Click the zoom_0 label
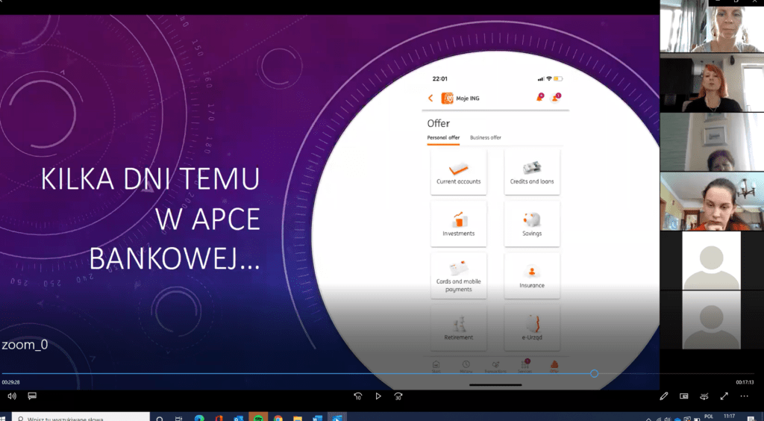Screen dimensions: 764x421 click(x=25, y=345)
